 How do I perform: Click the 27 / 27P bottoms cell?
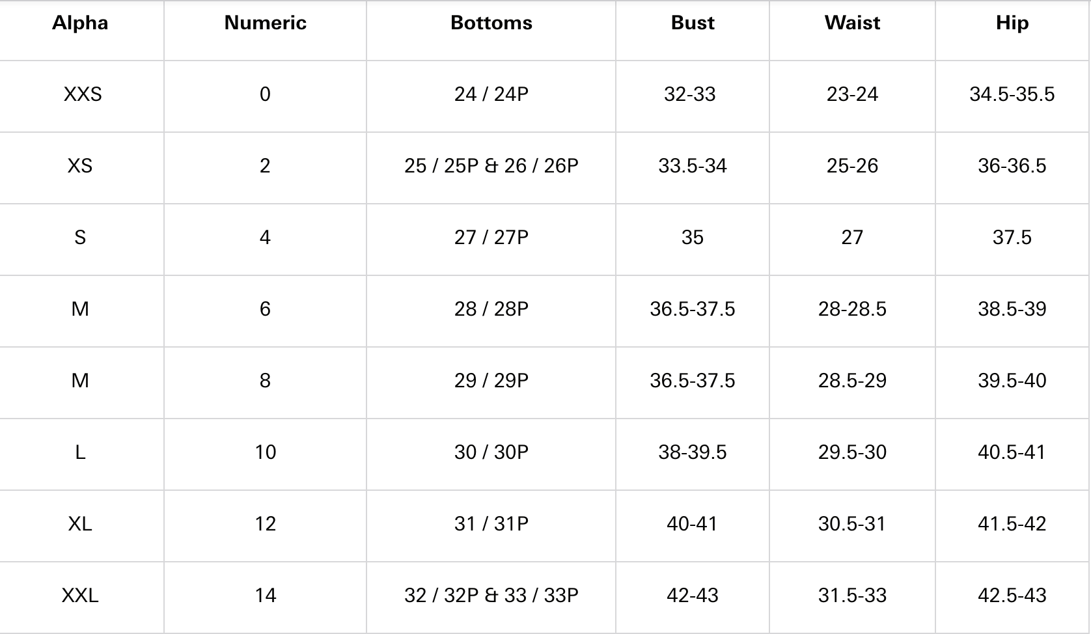(491, 238)
